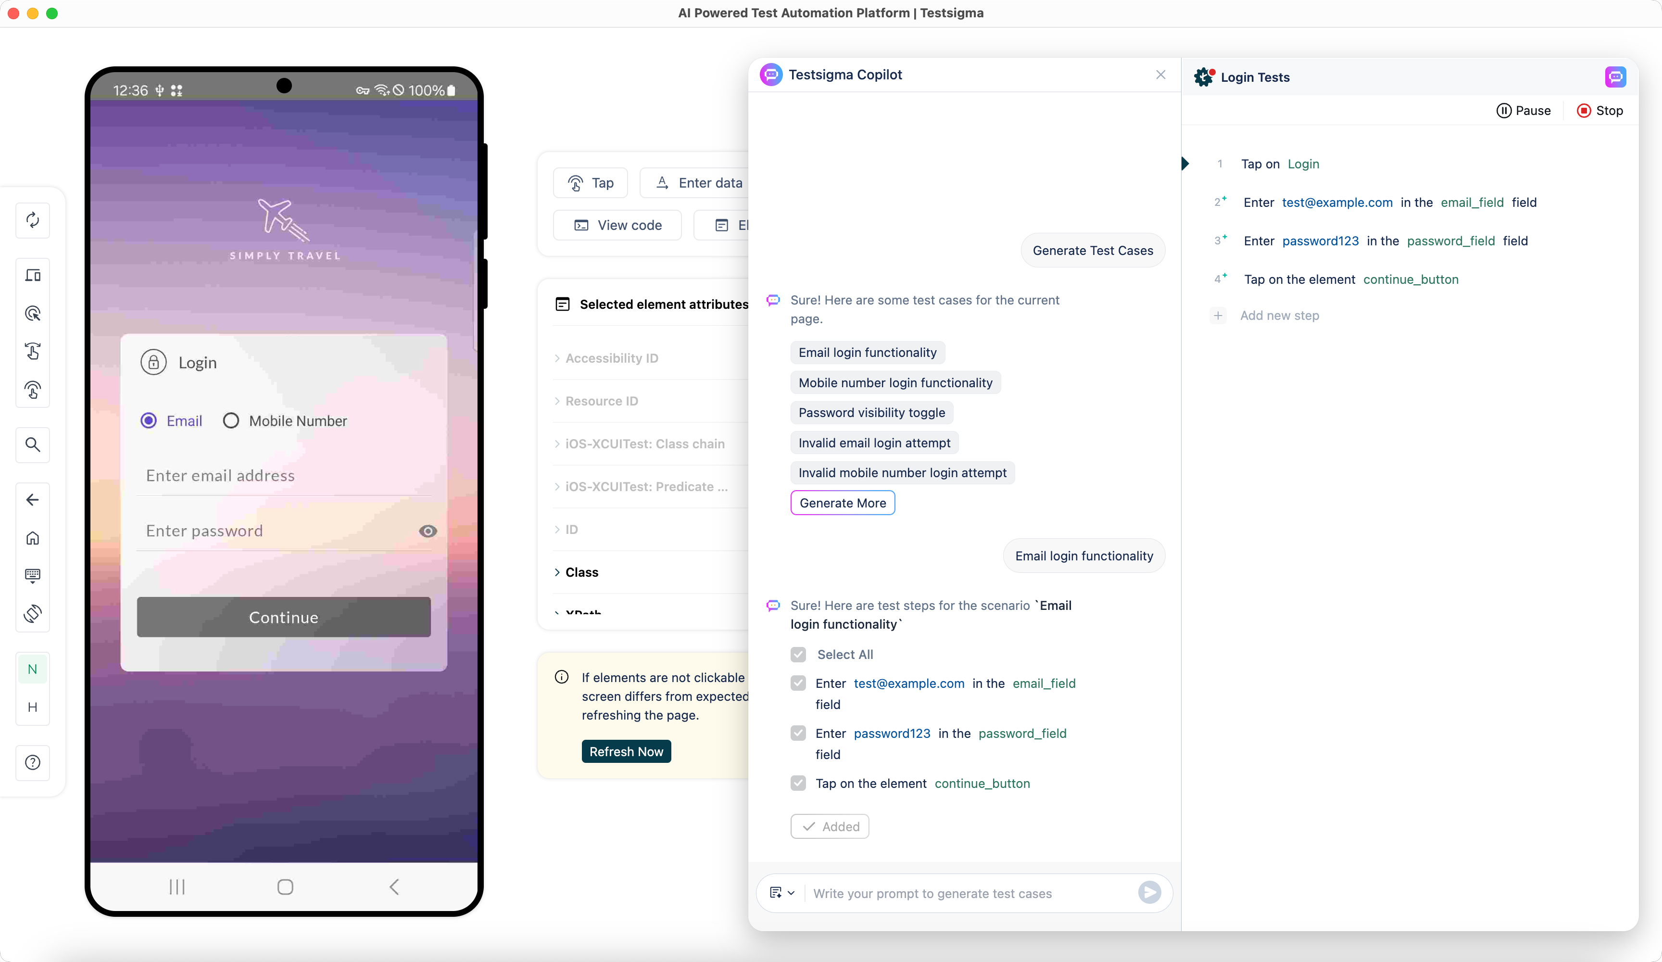Expand the Class attribute row
Viewport: 1662px width, 962px height.
pos(581,572)
